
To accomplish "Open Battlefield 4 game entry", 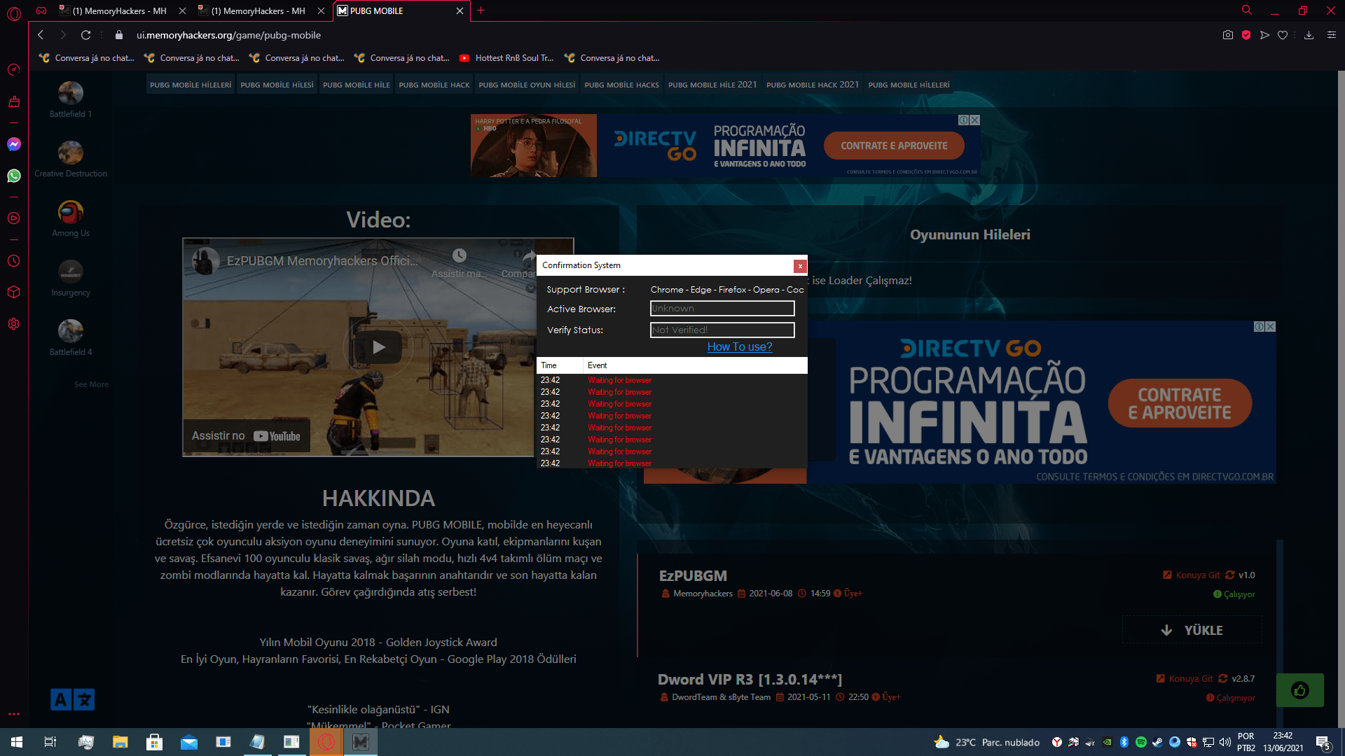I will click(x=71, y=338).
